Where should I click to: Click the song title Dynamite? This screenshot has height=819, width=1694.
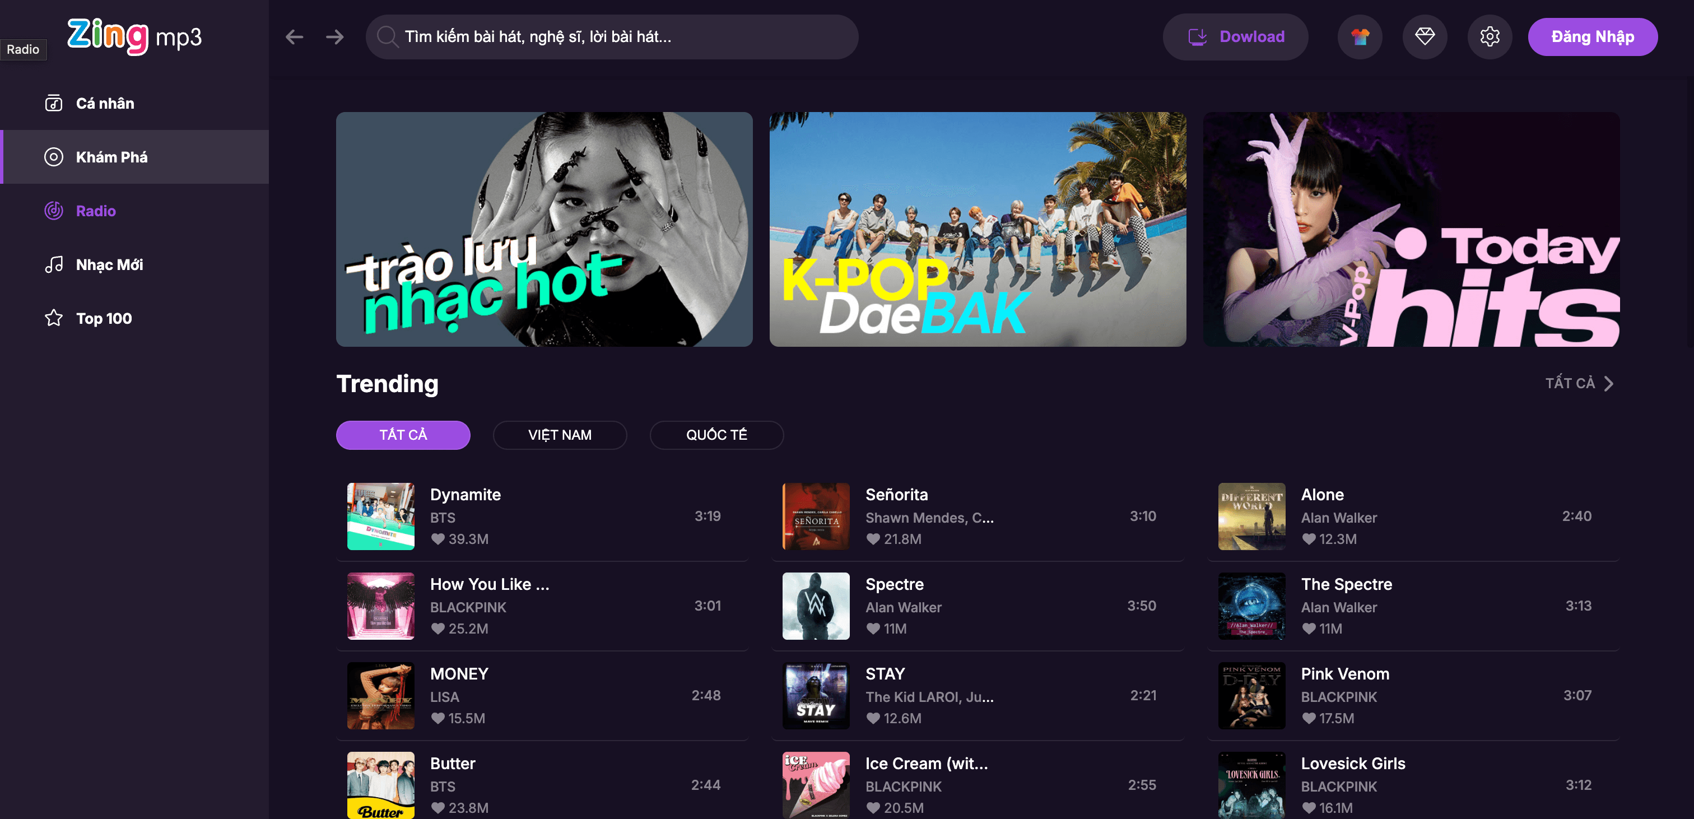coord(465,495)
